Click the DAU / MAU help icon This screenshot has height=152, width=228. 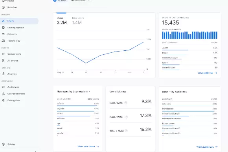tap(126, 103)
